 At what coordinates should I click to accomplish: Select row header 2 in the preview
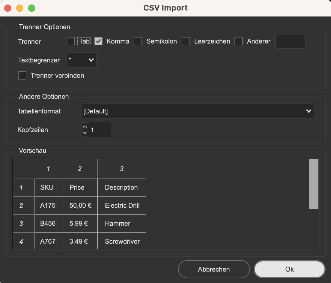[x=24, y=206]
